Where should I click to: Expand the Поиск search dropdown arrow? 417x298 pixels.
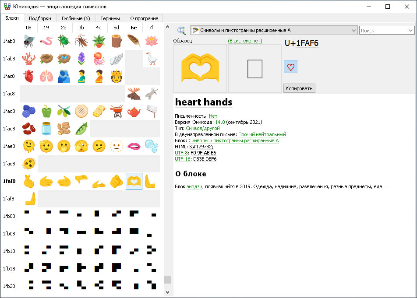pyautogui.click(x=410, y=31)
